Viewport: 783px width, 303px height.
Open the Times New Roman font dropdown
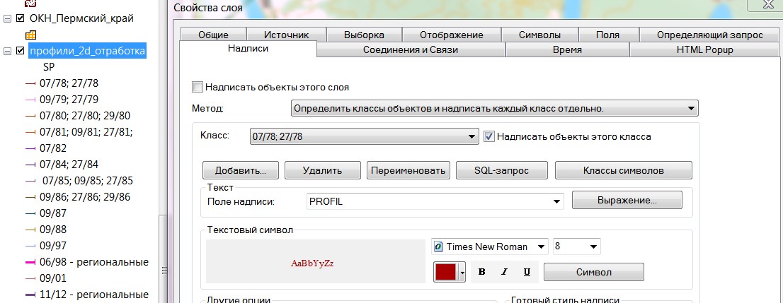coord(540,246)
